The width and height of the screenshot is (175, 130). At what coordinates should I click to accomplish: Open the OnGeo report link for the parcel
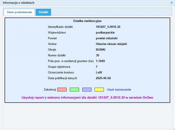(88, 97)
